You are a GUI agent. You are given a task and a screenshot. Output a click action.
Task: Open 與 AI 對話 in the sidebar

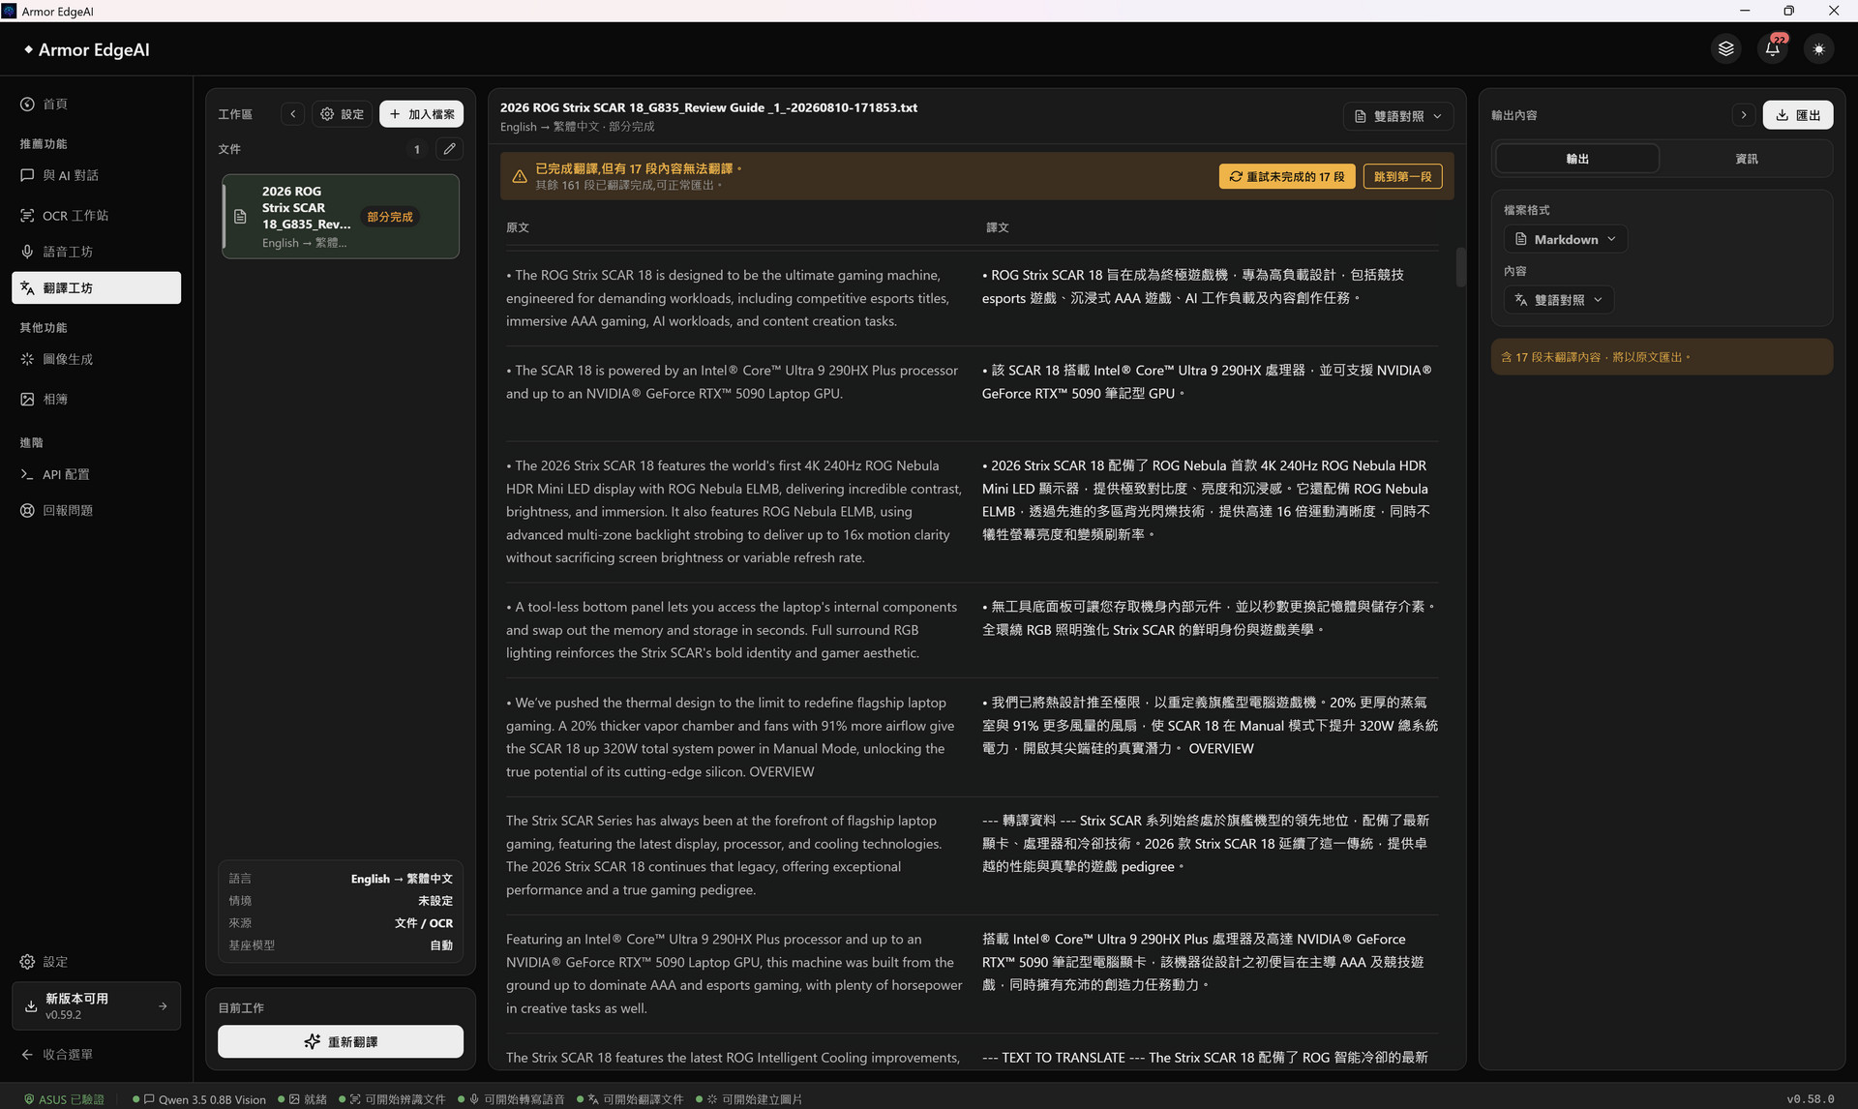click(96, 175)
